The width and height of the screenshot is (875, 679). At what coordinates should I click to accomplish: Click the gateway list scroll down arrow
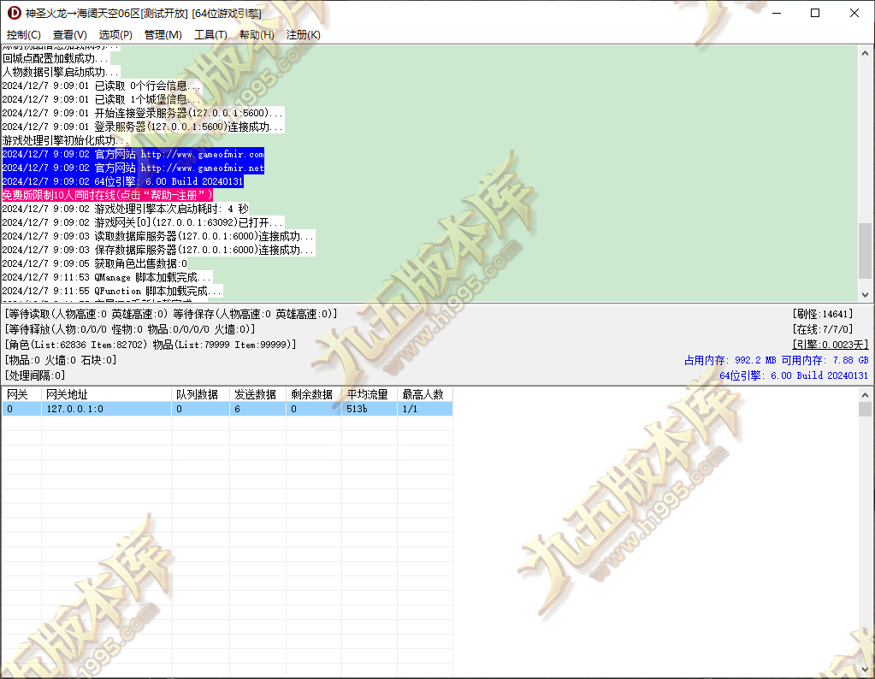[865, 669]
